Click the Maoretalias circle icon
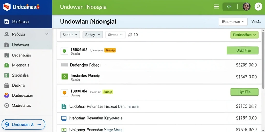Viewport: 265px width, 132px height. tap(6, 105)
